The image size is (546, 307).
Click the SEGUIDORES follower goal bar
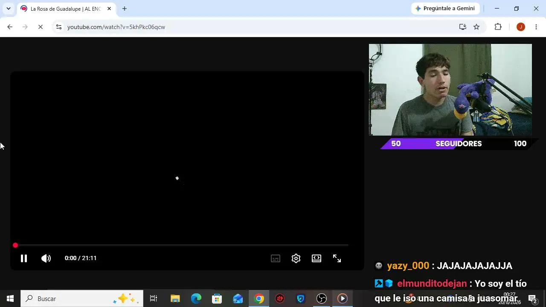click(x=459, y=144)
